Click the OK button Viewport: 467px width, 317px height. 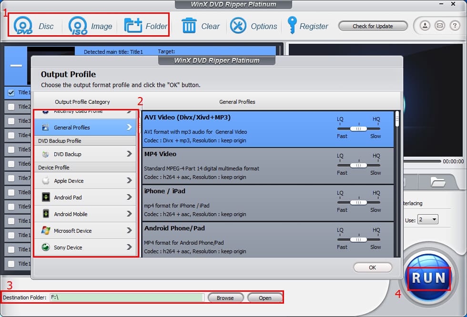(372, 267)
